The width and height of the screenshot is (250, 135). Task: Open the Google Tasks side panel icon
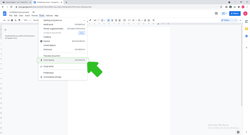(x=246, y=36)
